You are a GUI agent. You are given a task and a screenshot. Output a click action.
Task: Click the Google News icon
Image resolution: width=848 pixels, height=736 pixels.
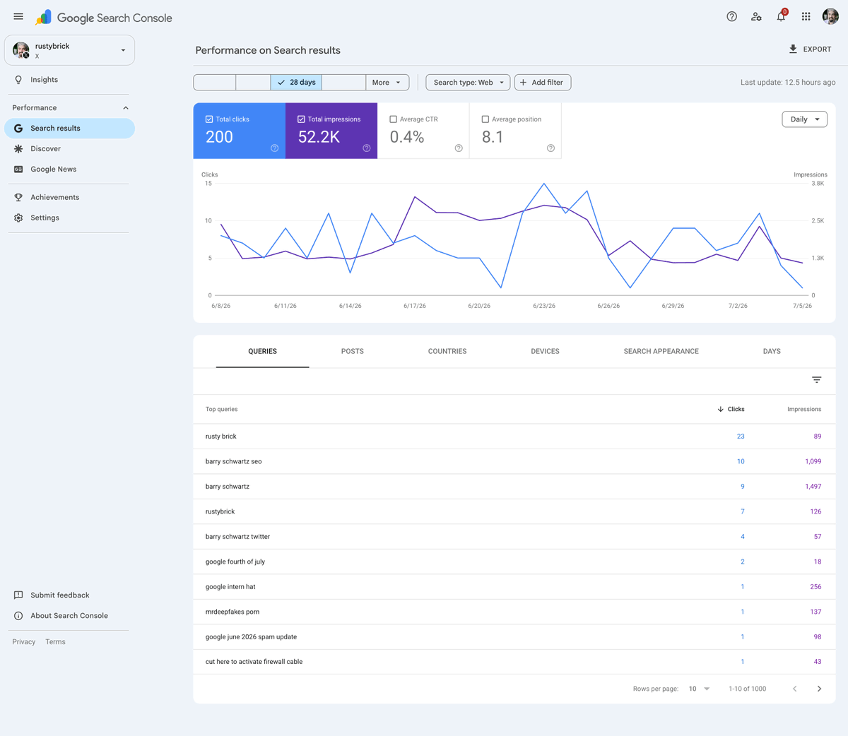click(x=18, y=170)
